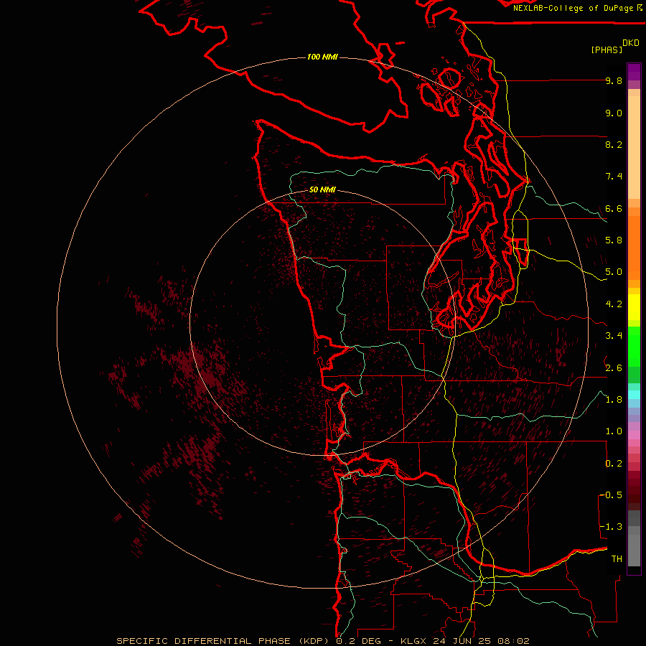Click the TH threshold label
Image resolution: width=646 pixels, height=646 pixels.
[x=617, y=559]
